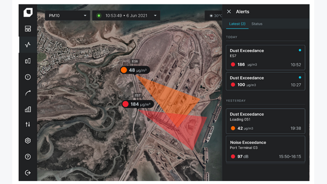Open the devices comparison icon in sidebar
The width and height of the screenshot is (327, 184).
(x=28, y=61)
